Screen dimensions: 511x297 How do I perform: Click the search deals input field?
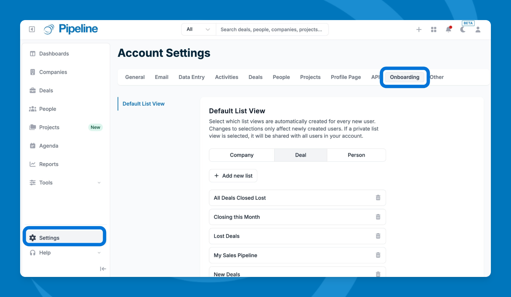pyautogui.click(x=271, y=29)
